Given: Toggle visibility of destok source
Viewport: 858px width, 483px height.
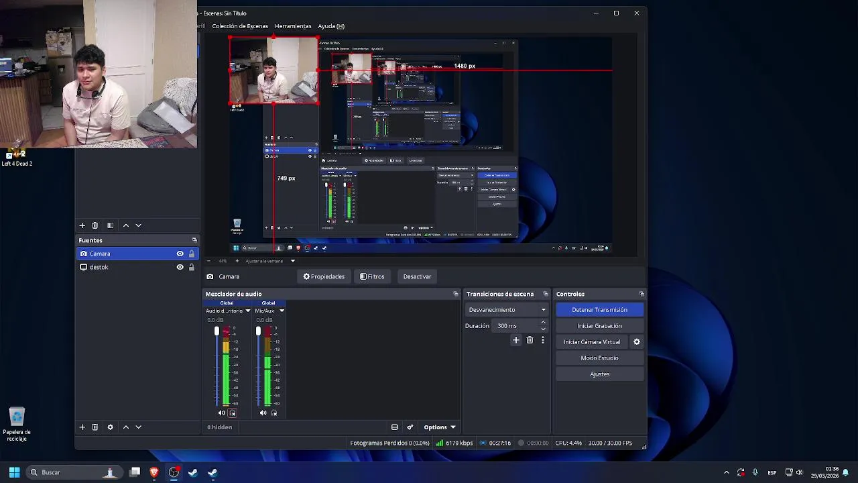Looking at the screenshot, I should (x=180, y=267).
